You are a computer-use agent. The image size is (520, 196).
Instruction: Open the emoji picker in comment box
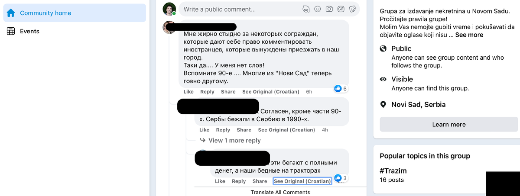pos(318,9)
